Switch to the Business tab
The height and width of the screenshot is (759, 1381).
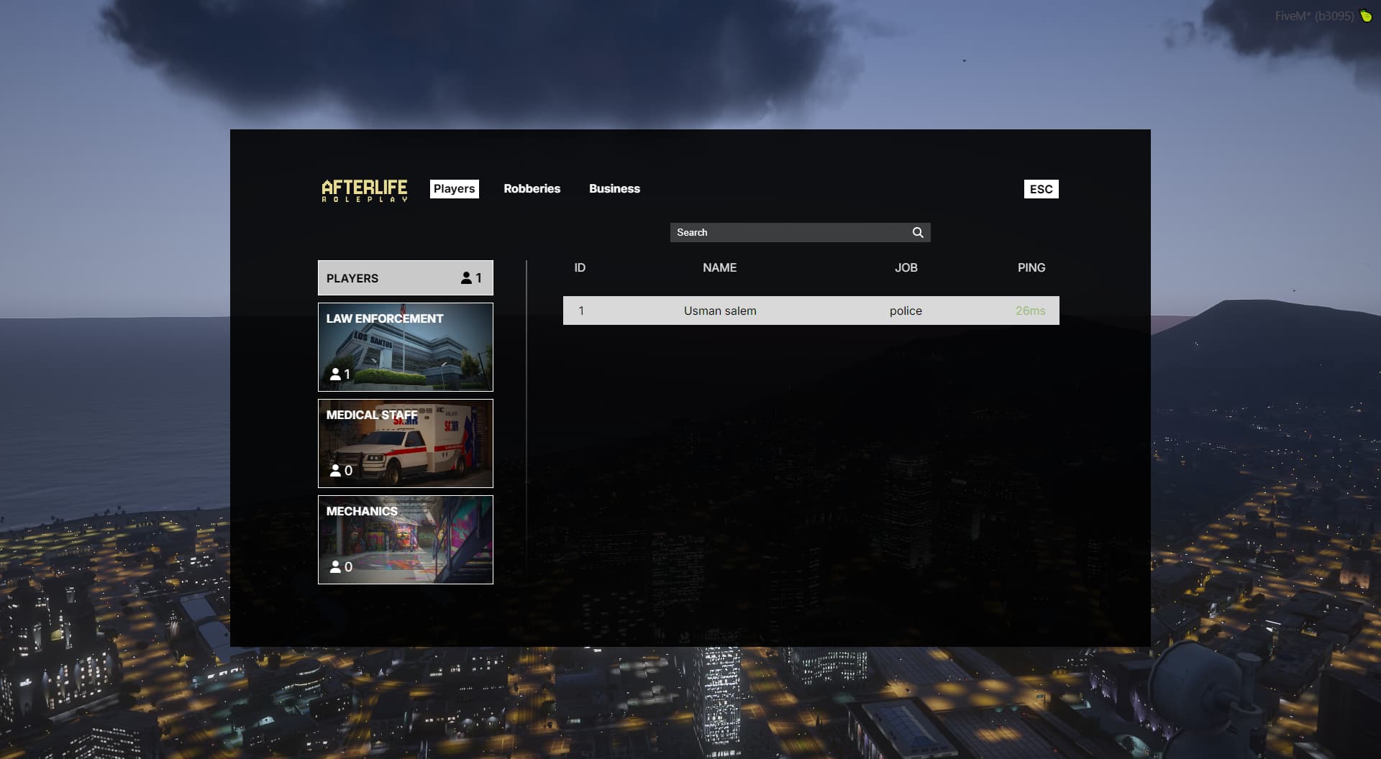614,189
